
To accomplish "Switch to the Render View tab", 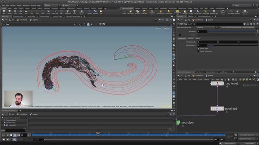I will click(x=31, y=16).
